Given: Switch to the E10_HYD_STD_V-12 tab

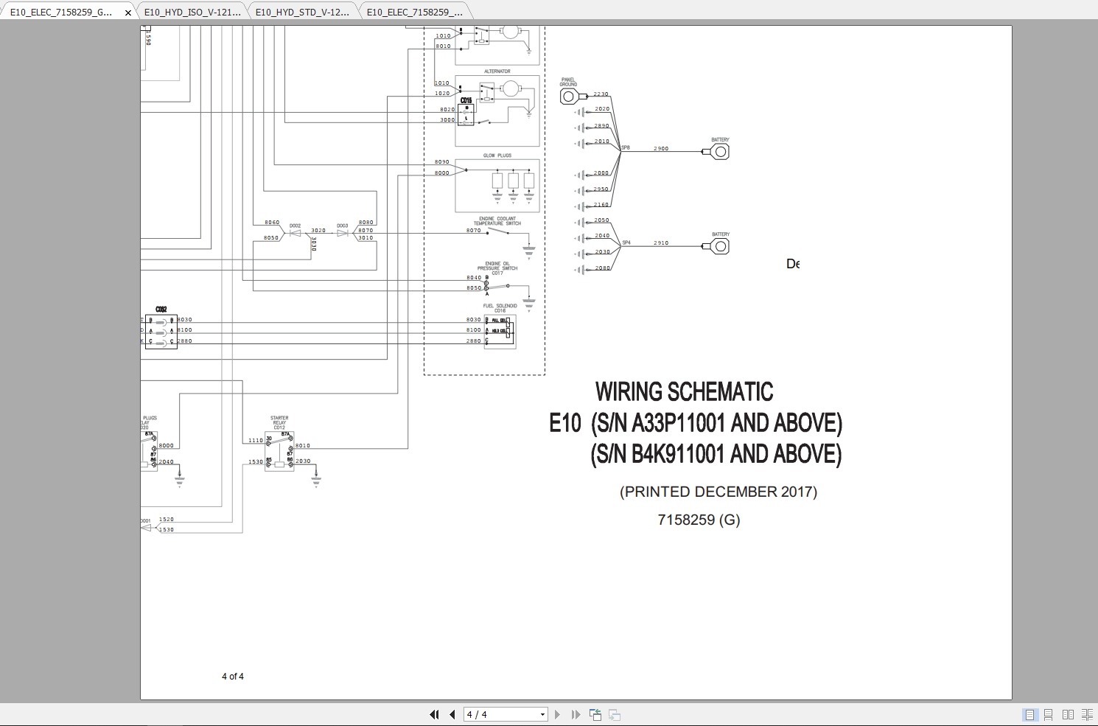Looking at the screenshot, I should pos(302,11).
